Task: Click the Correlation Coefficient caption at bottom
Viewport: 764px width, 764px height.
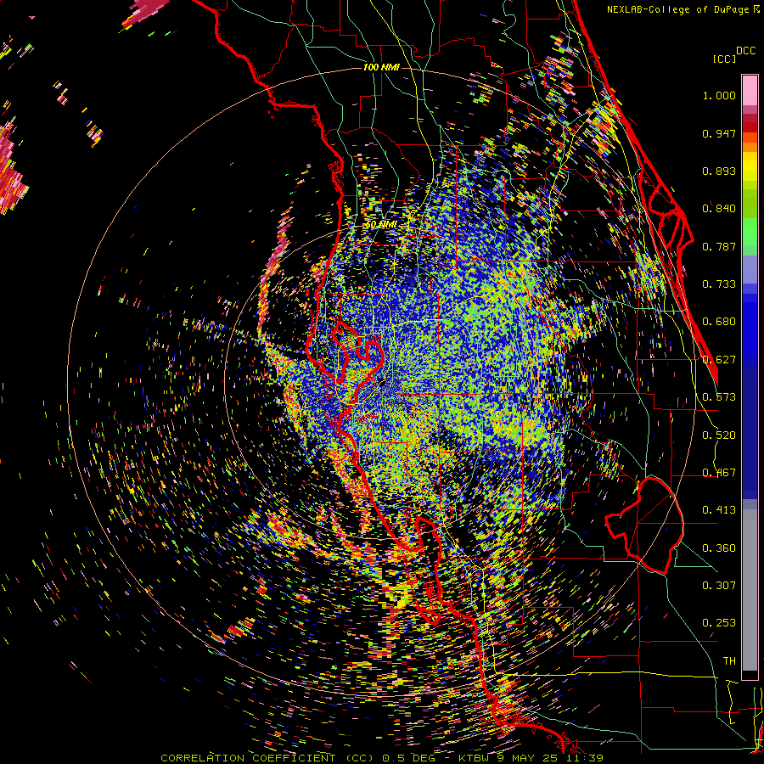Action: pyautogui.click(x=382, y=758)
